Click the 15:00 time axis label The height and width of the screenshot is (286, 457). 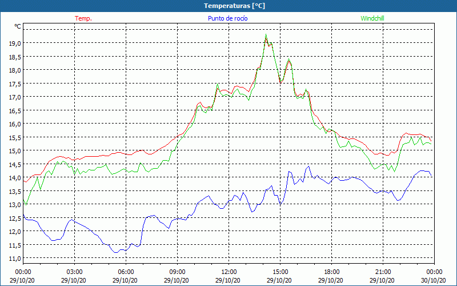pyautogui.click(x=280, y=272)
